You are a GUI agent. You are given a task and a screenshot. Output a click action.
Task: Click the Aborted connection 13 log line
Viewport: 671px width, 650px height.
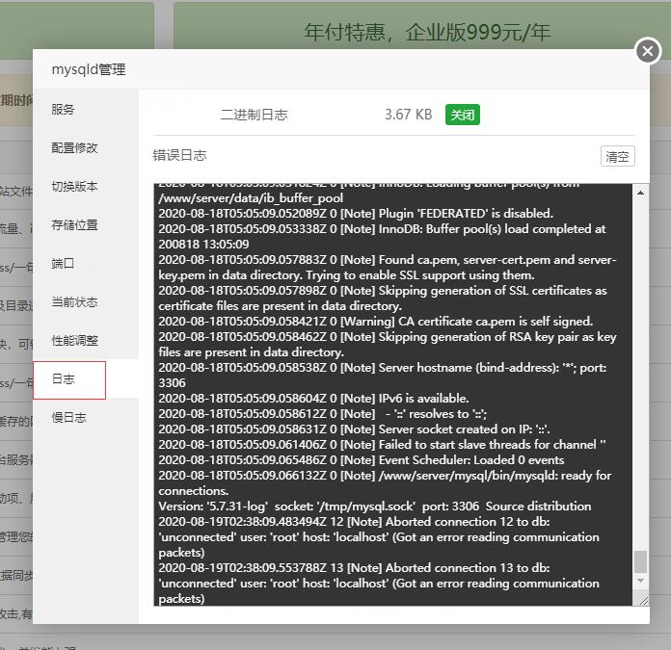click(x=378, y=583)
